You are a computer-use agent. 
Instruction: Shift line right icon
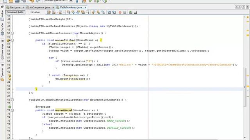coord(114,12)
